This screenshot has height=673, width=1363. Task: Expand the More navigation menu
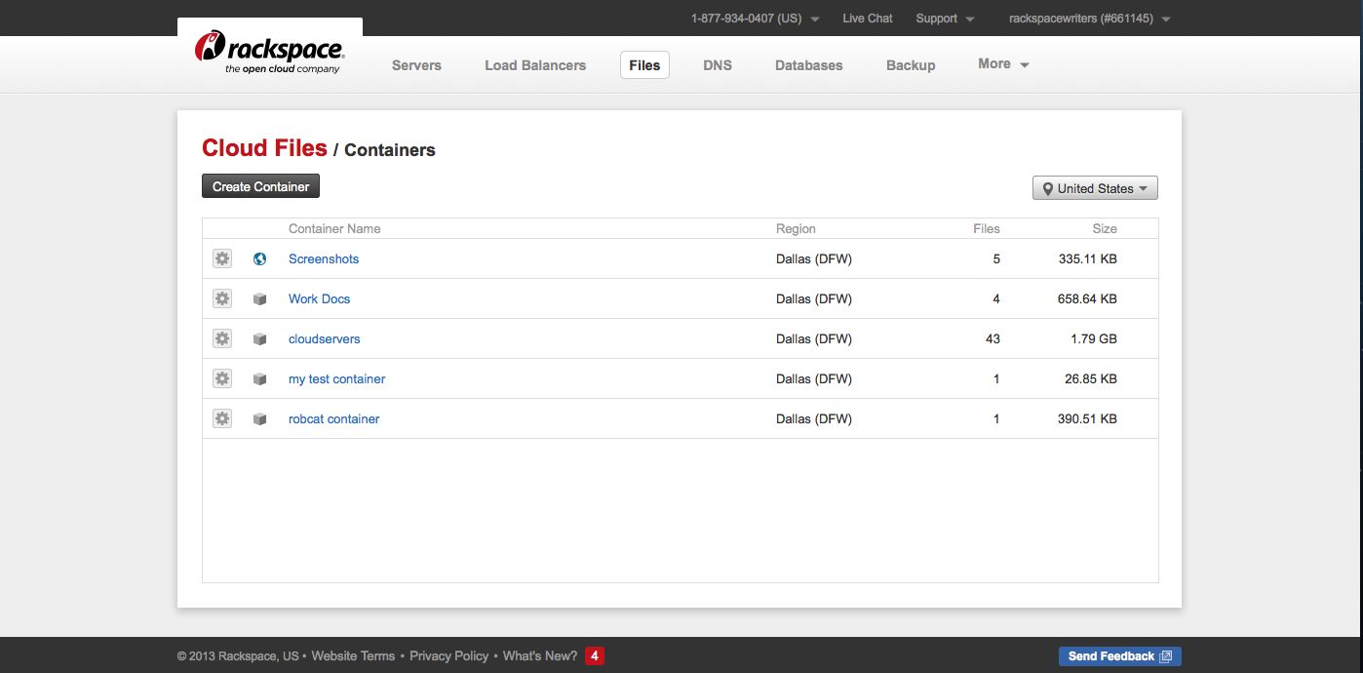(1002, 63)
